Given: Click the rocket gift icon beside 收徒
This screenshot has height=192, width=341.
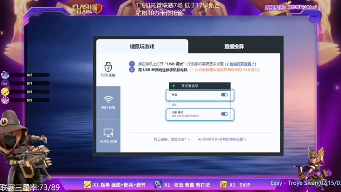Looking at the screenshot, I should (158, 185).
